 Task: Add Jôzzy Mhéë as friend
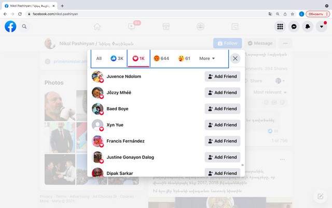pos(223,93)
